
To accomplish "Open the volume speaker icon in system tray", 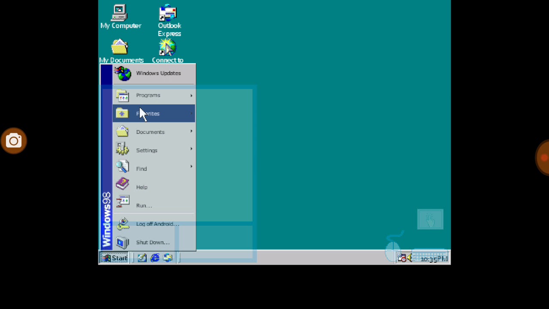I will pos(409,258).
